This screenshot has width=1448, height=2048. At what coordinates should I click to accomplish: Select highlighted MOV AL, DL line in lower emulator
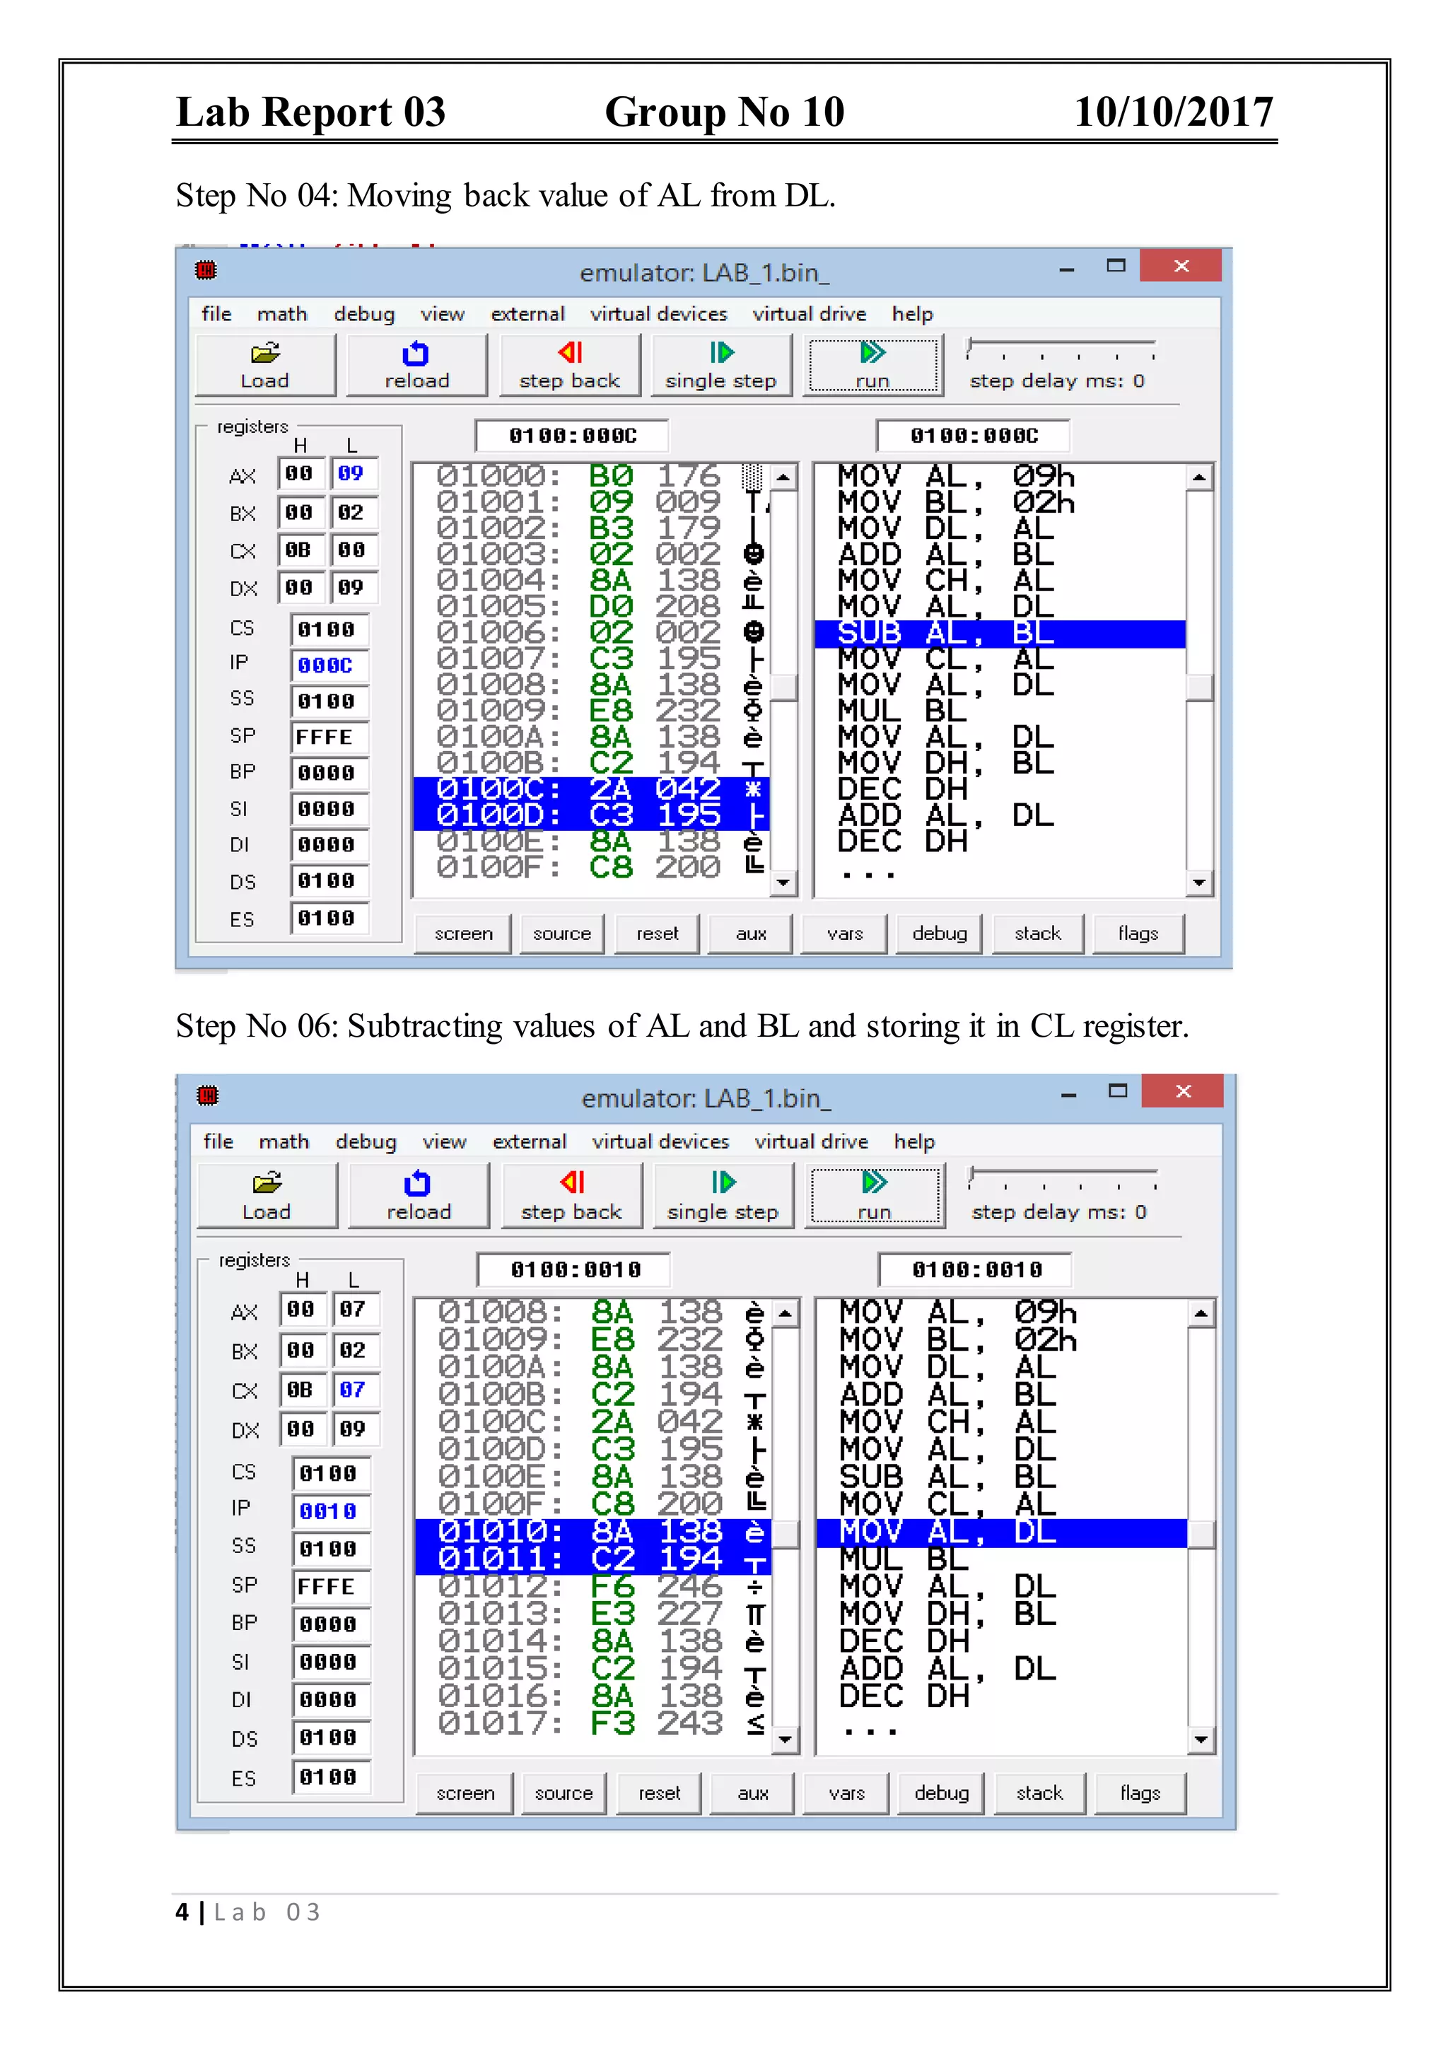point(1001,1532)
